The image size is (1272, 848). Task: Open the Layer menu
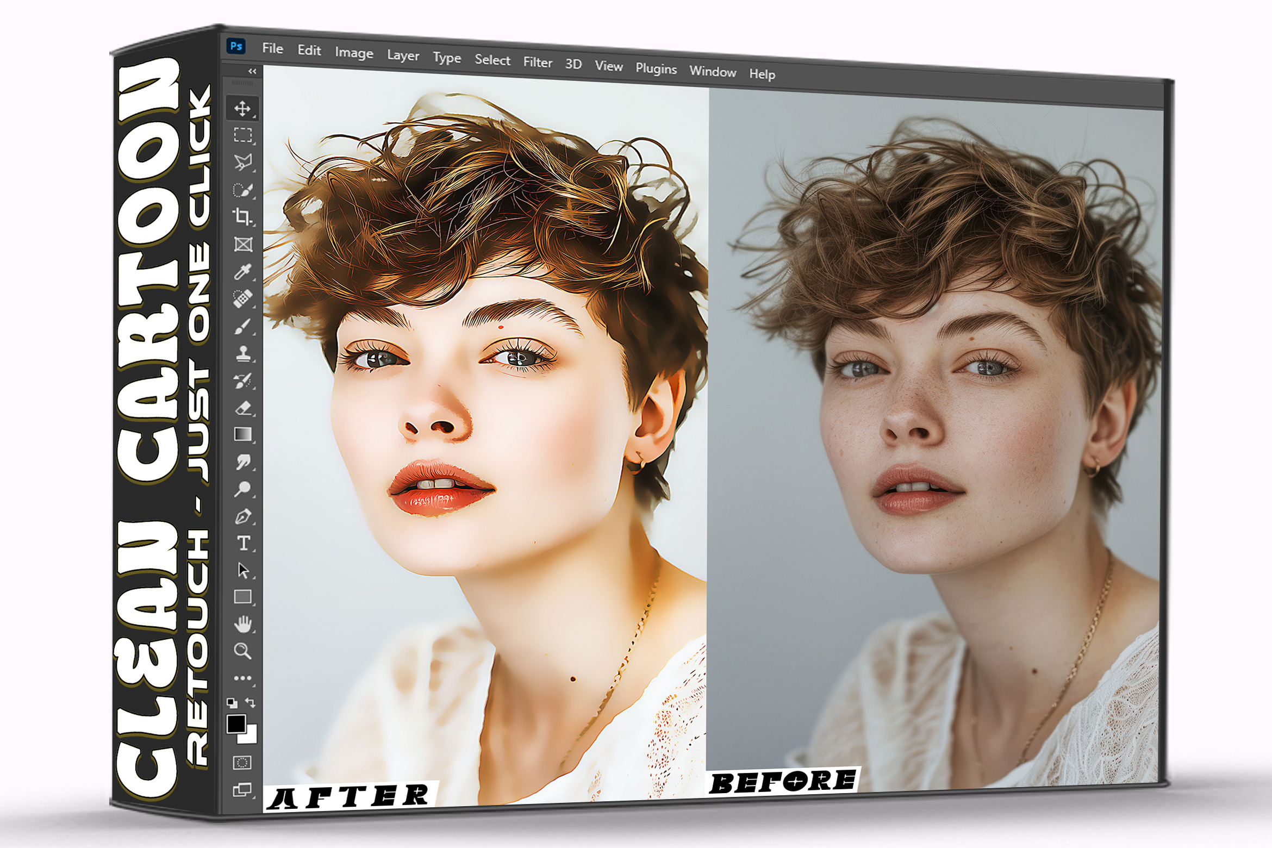point(403,55)
